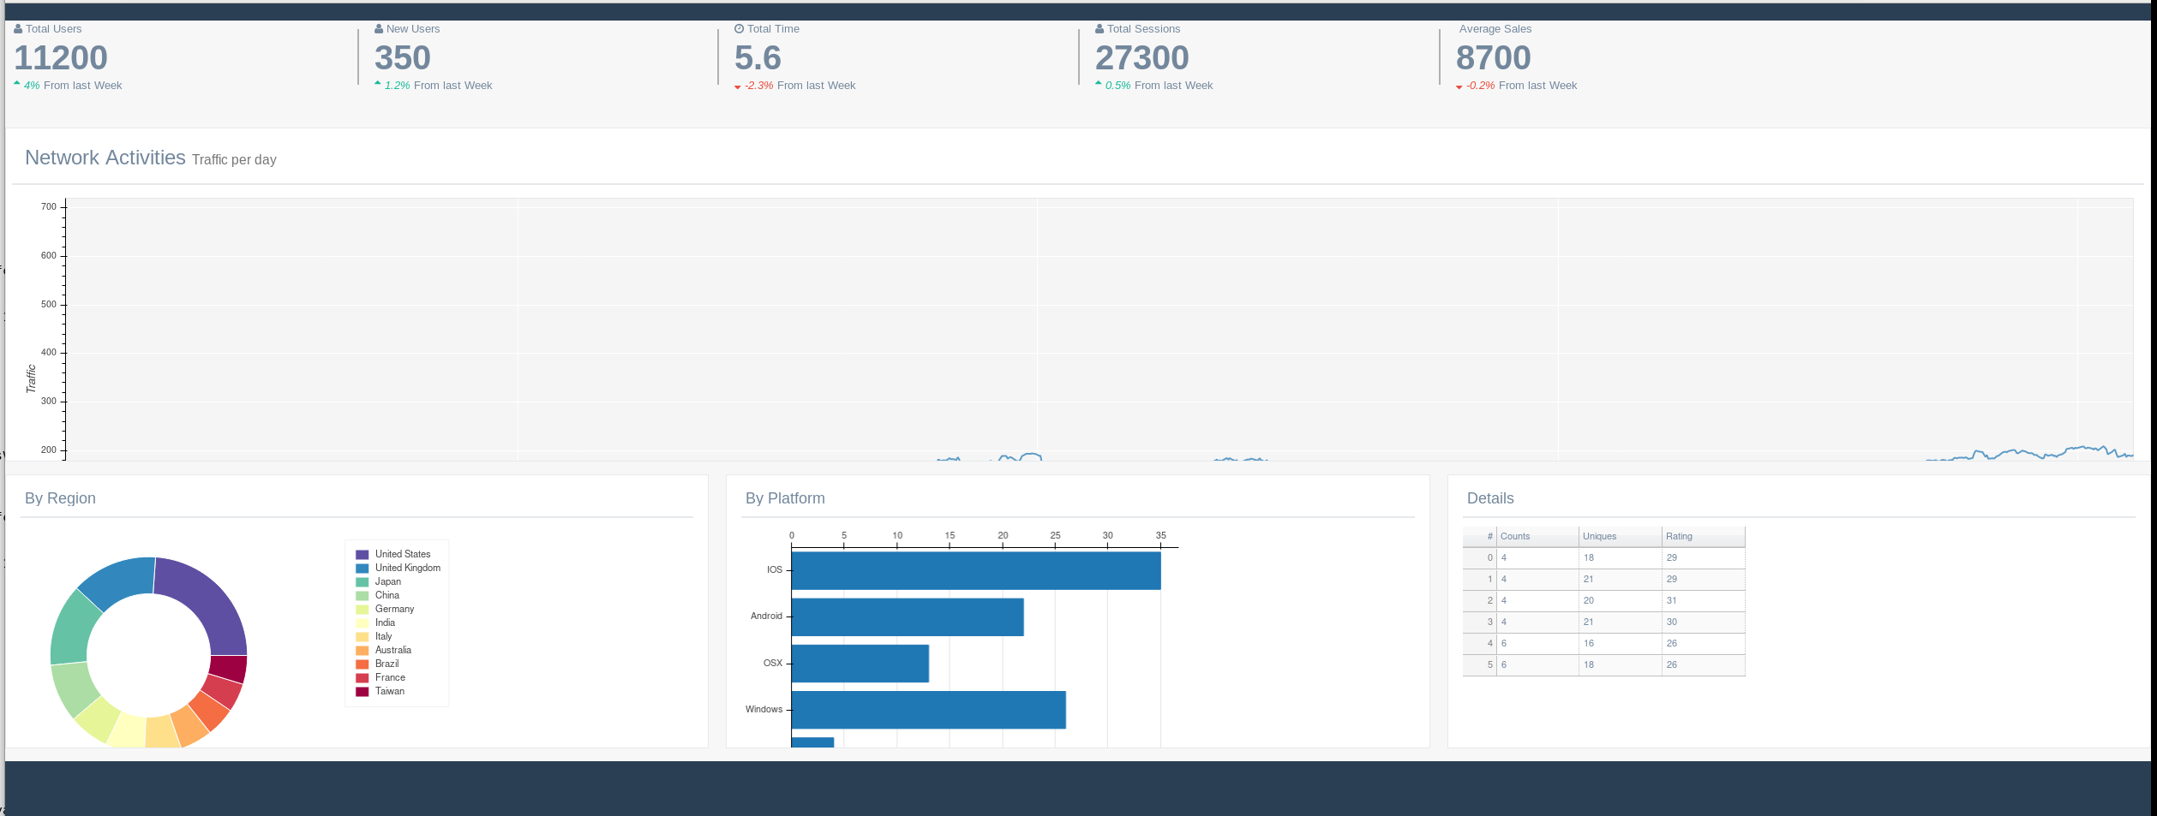Click the green up arrow under Total Sessions
This screenshot has height=816, width=2157.
1098,82
